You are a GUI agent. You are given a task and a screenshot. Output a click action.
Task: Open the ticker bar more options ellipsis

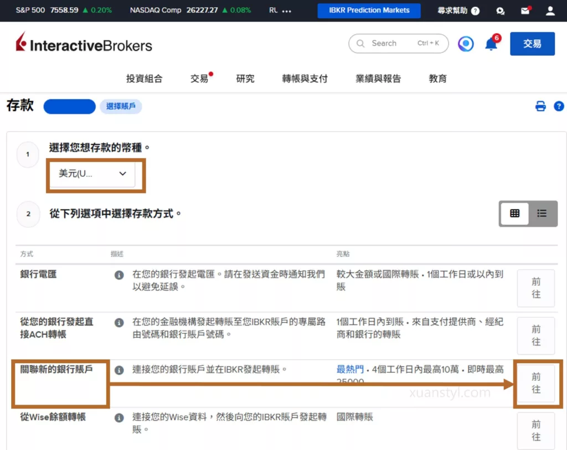pos(287,11)
